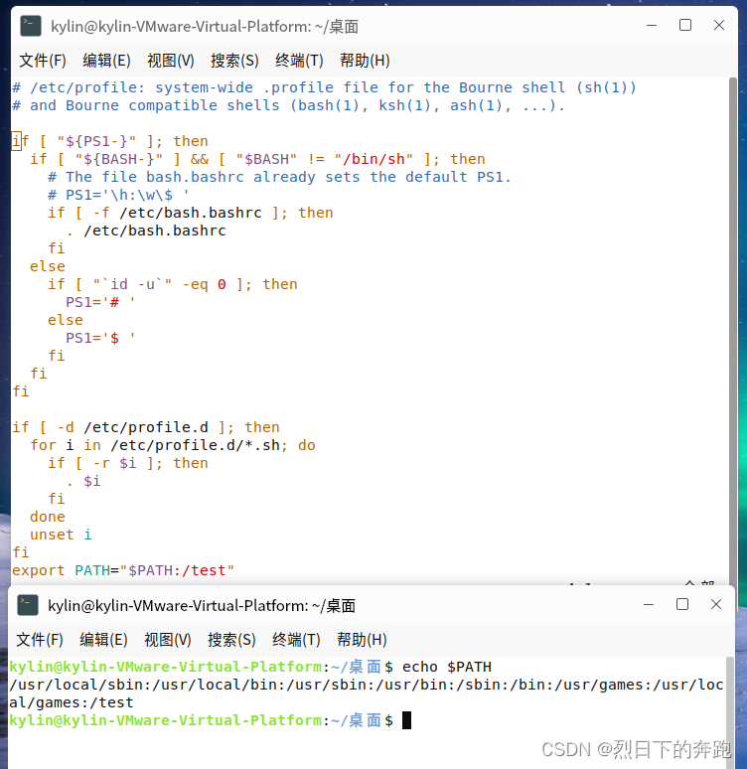Open 文件(F) menu in upper terminal window
Viewport: 747px width, 769px height.
pos(43,61)
